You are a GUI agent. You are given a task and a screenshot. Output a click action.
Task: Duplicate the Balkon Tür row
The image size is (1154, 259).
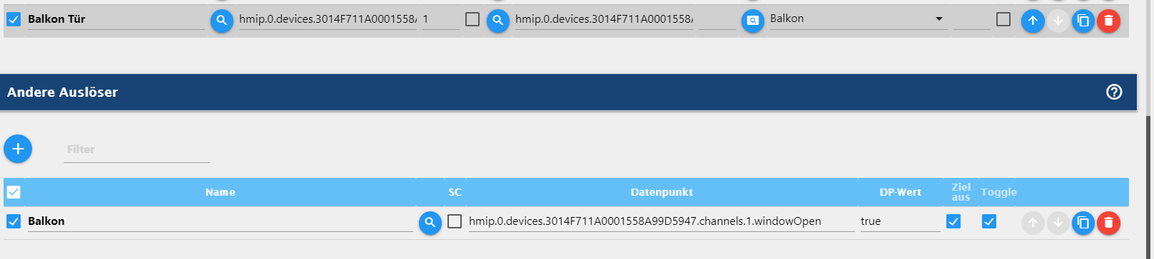(x=1083, y=21)
